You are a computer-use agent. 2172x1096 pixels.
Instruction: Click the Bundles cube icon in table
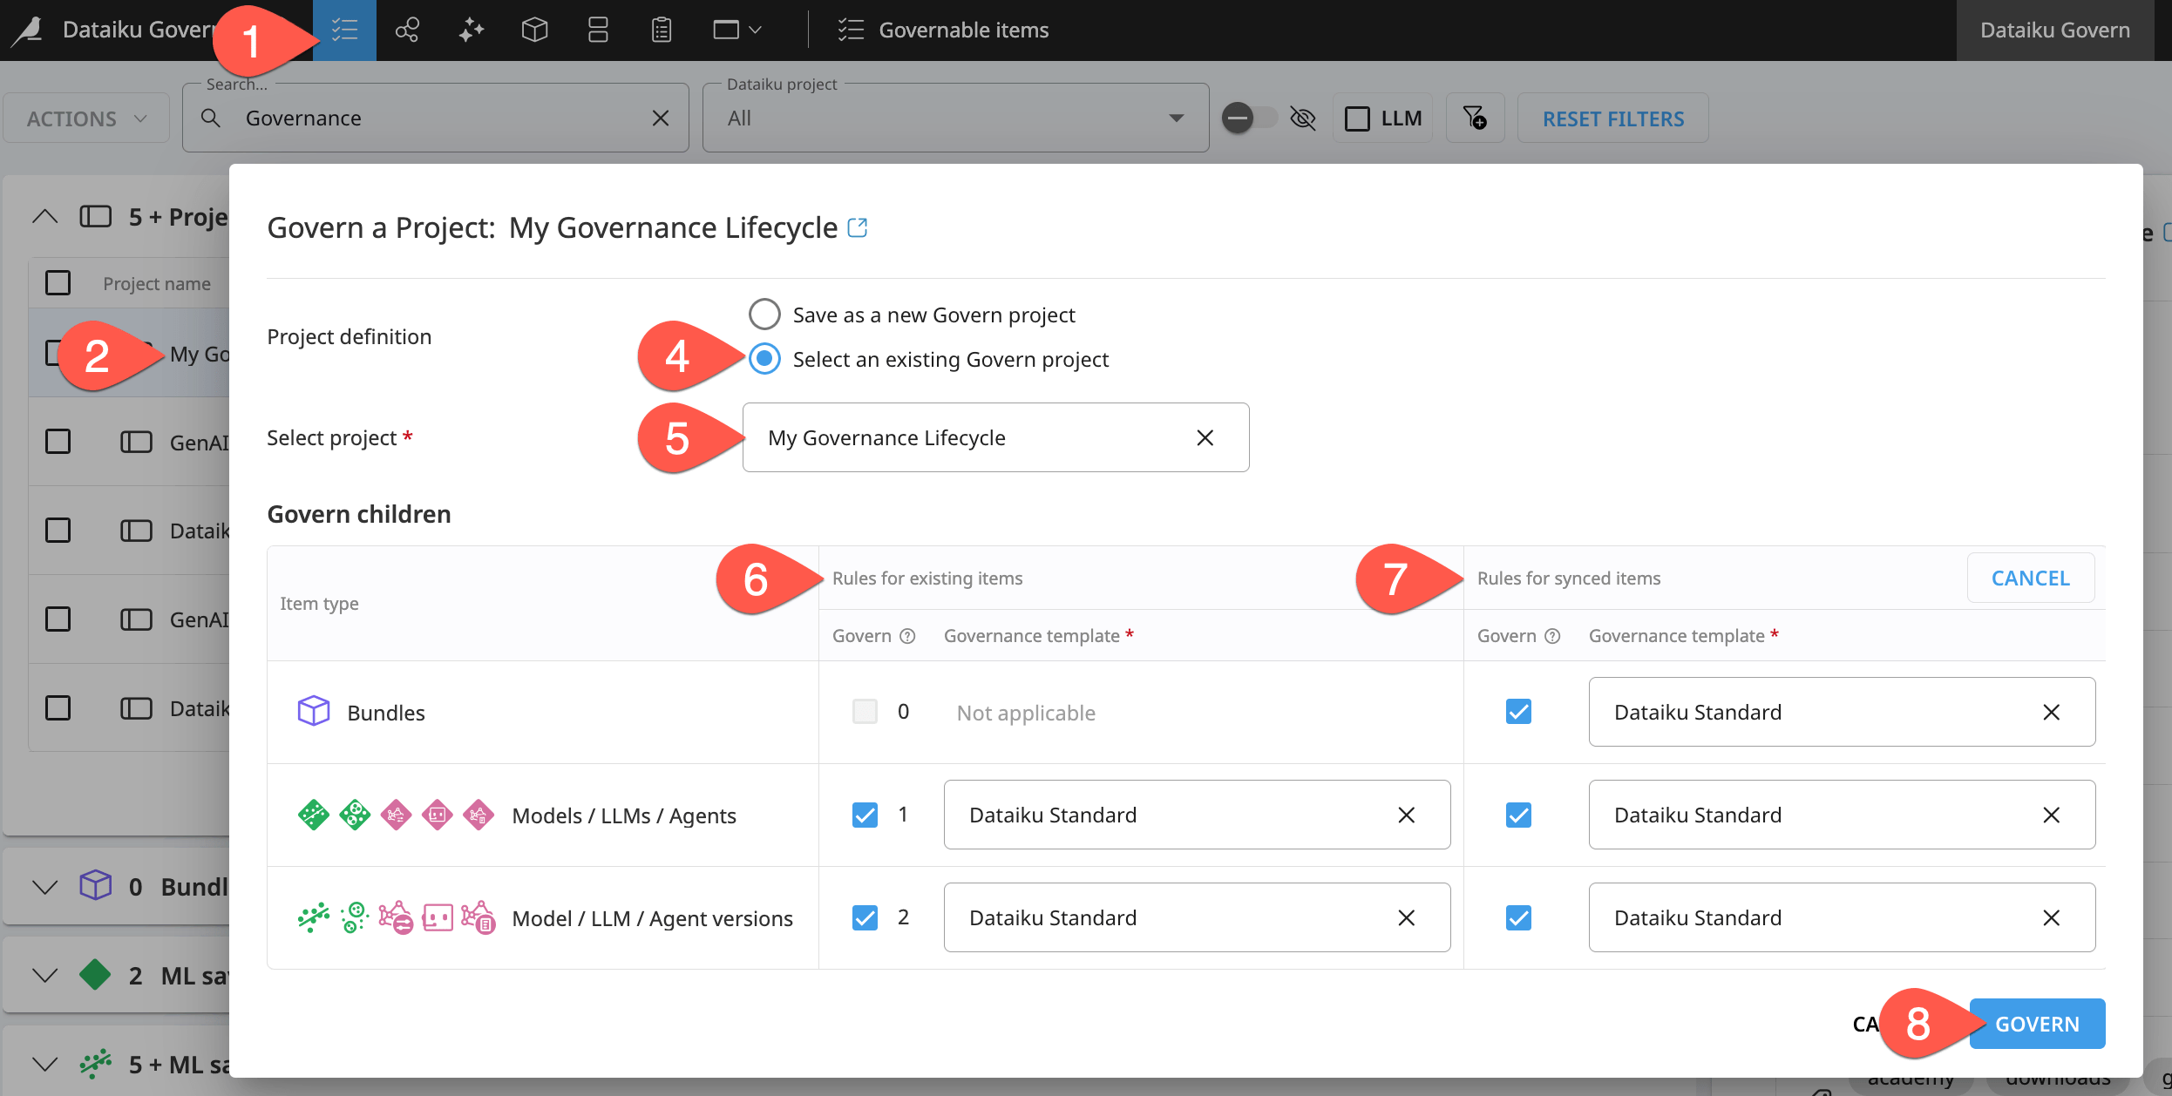pos(314,711)
